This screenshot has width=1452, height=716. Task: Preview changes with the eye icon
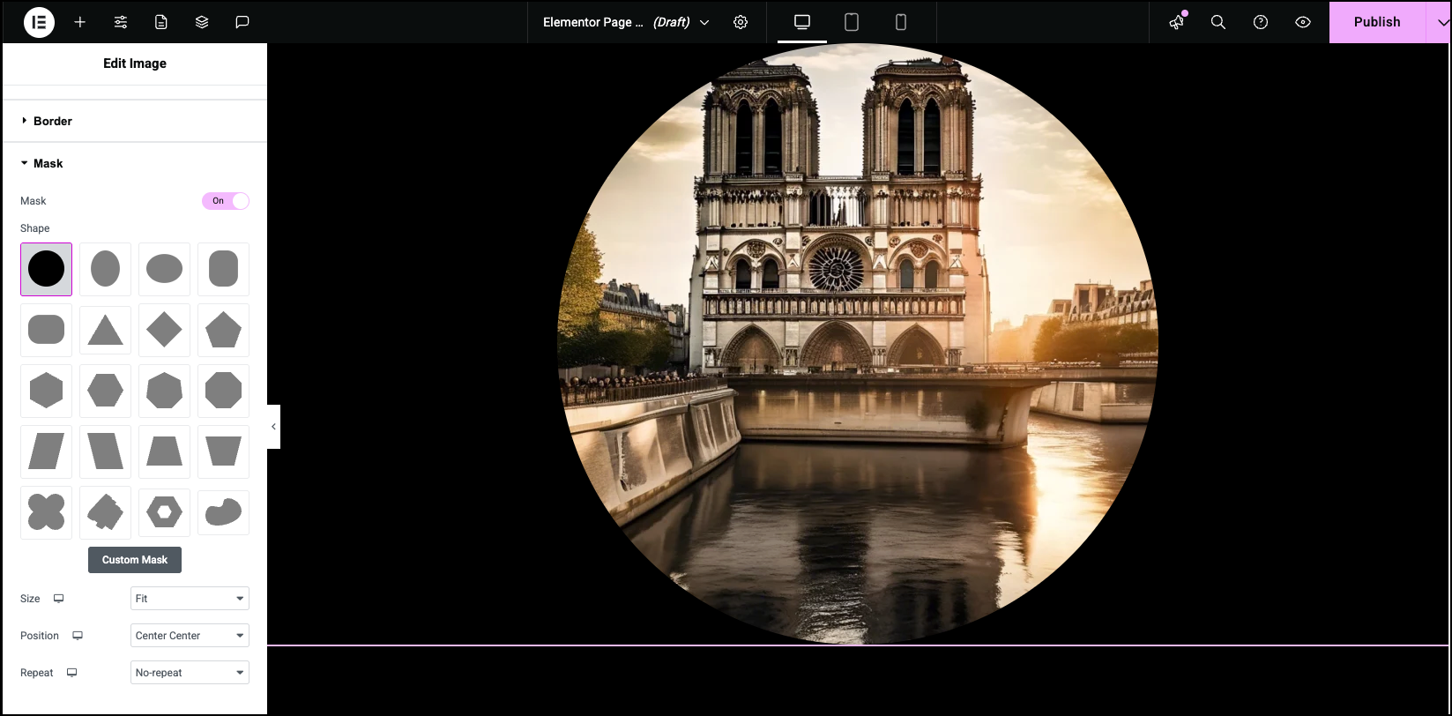pos(1303,22)
